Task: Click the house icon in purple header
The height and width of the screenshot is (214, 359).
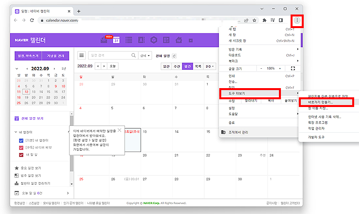Action: pyautogui.click(x=179, y=40)
